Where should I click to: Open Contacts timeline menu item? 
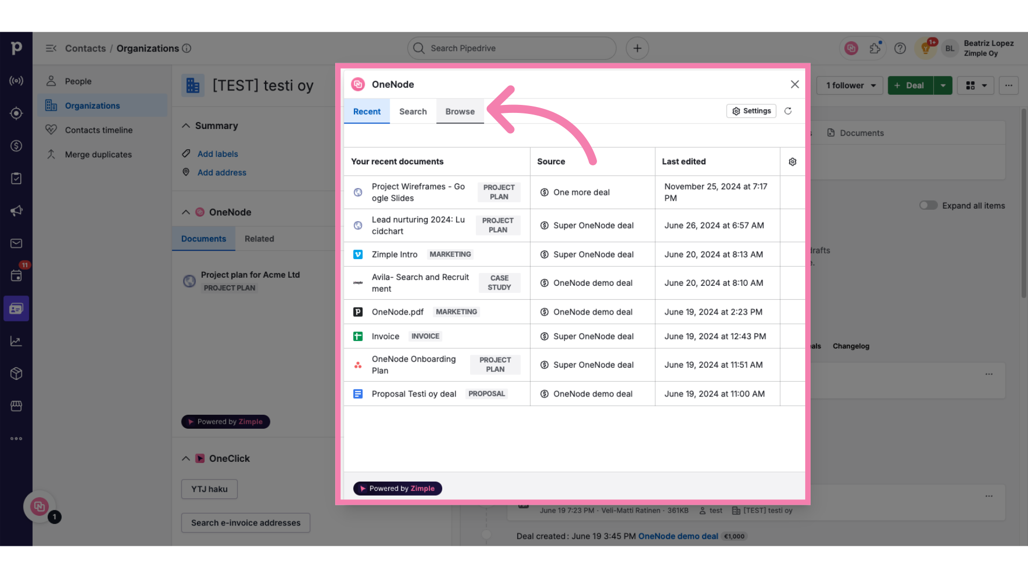pos(102,130)
